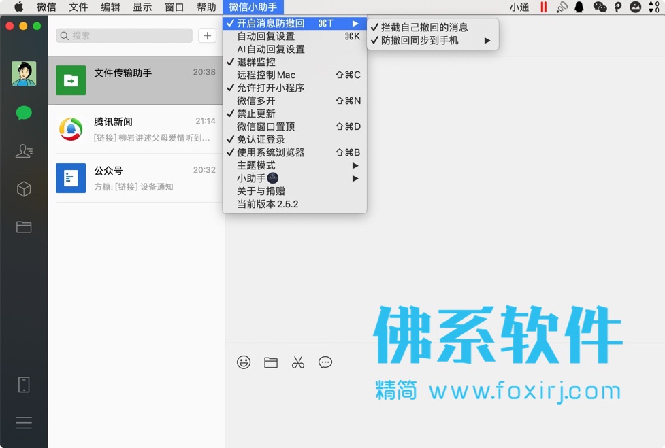This screenshot has height=448, width=665.
Task: Open the 微信 menu in menu bar
Action: 46,7
